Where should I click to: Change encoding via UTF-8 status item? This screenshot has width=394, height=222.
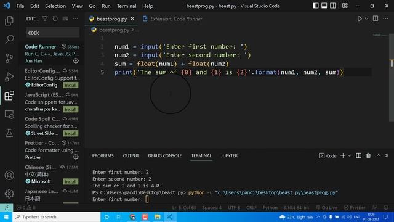(234, 208)
